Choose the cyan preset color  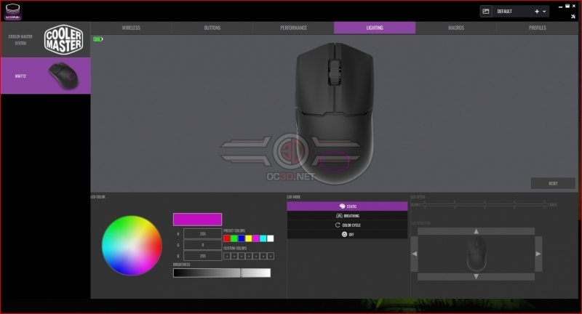[263, 238]
